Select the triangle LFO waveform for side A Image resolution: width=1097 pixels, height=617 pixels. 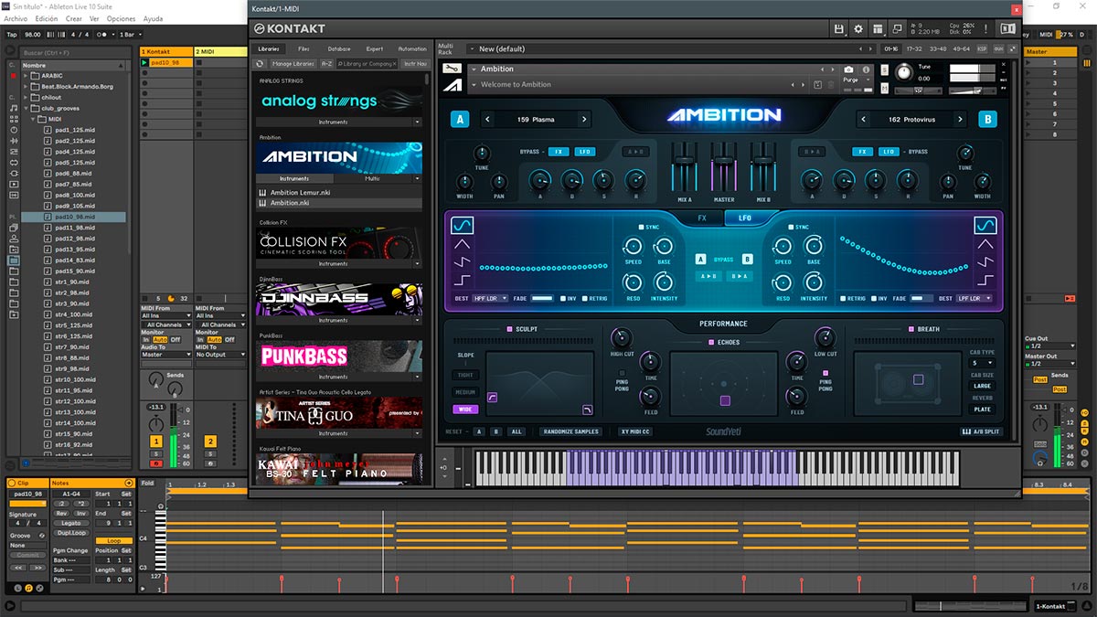[x=463, y=244]
